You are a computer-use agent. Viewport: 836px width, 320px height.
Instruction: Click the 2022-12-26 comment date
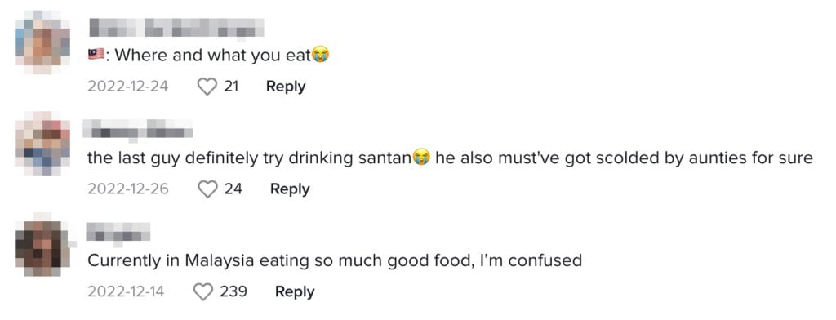[128, 189]
